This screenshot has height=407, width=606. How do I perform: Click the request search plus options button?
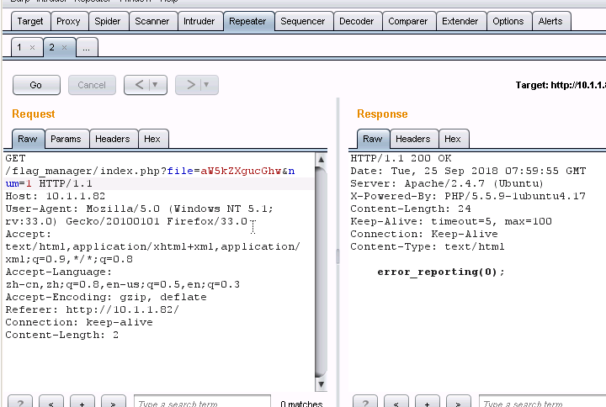82,403
